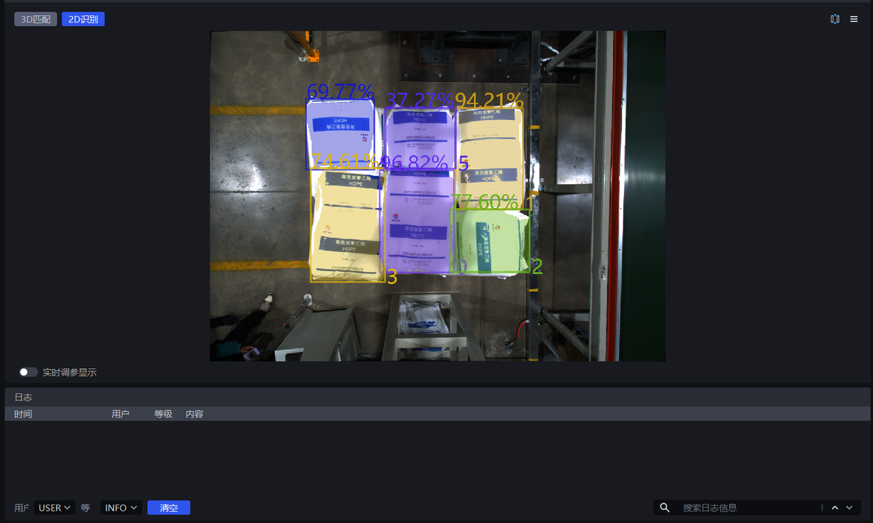The image size is (873, 523).
Task: Select the 2D识别 tab
Action: coord(83,19)
